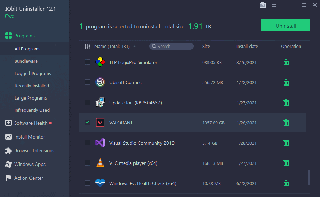Click the Operation column header
Image resolution: width=320 pixels, height=197 pixels.
(x=291, y=47)
